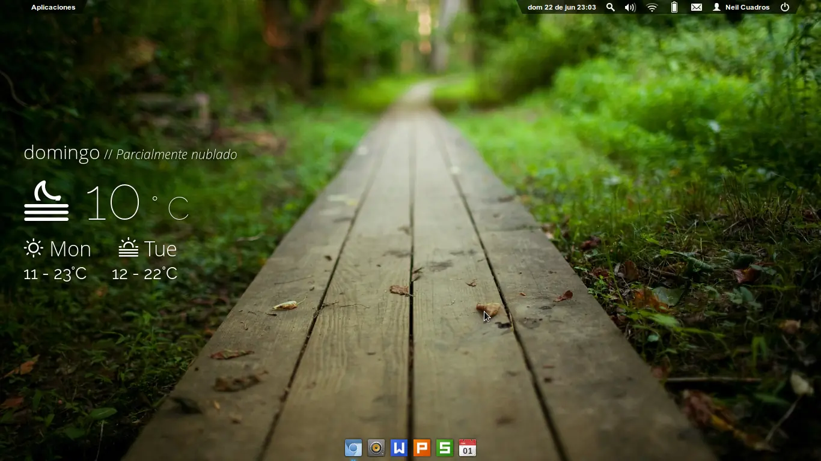Open the volume control speaker icon
This screenshot has width=821, height=461.
pos(630,7)
